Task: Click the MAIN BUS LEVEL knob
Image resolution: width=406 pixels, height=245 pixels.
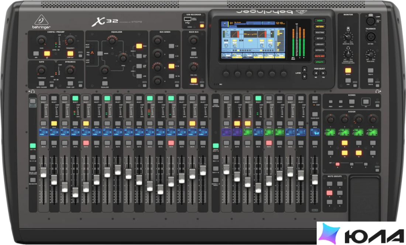Action: (x=193, y=40)
